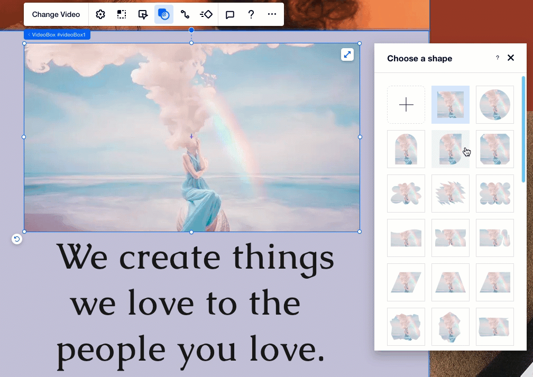Click the diamond motion effects icon
Image resolution: width=533 pixels, height=377 pixels.
pos(206,14)
